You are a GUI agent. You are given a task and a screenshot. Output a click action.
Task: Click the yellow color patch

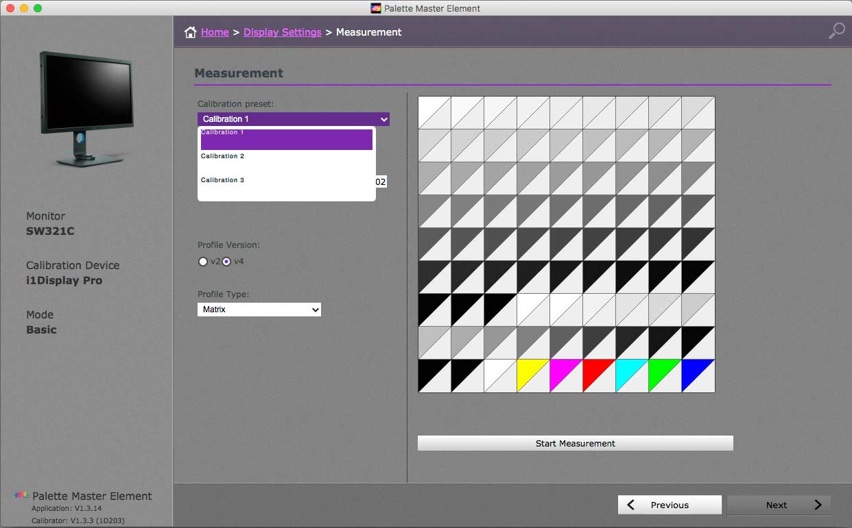coord(534,376)
